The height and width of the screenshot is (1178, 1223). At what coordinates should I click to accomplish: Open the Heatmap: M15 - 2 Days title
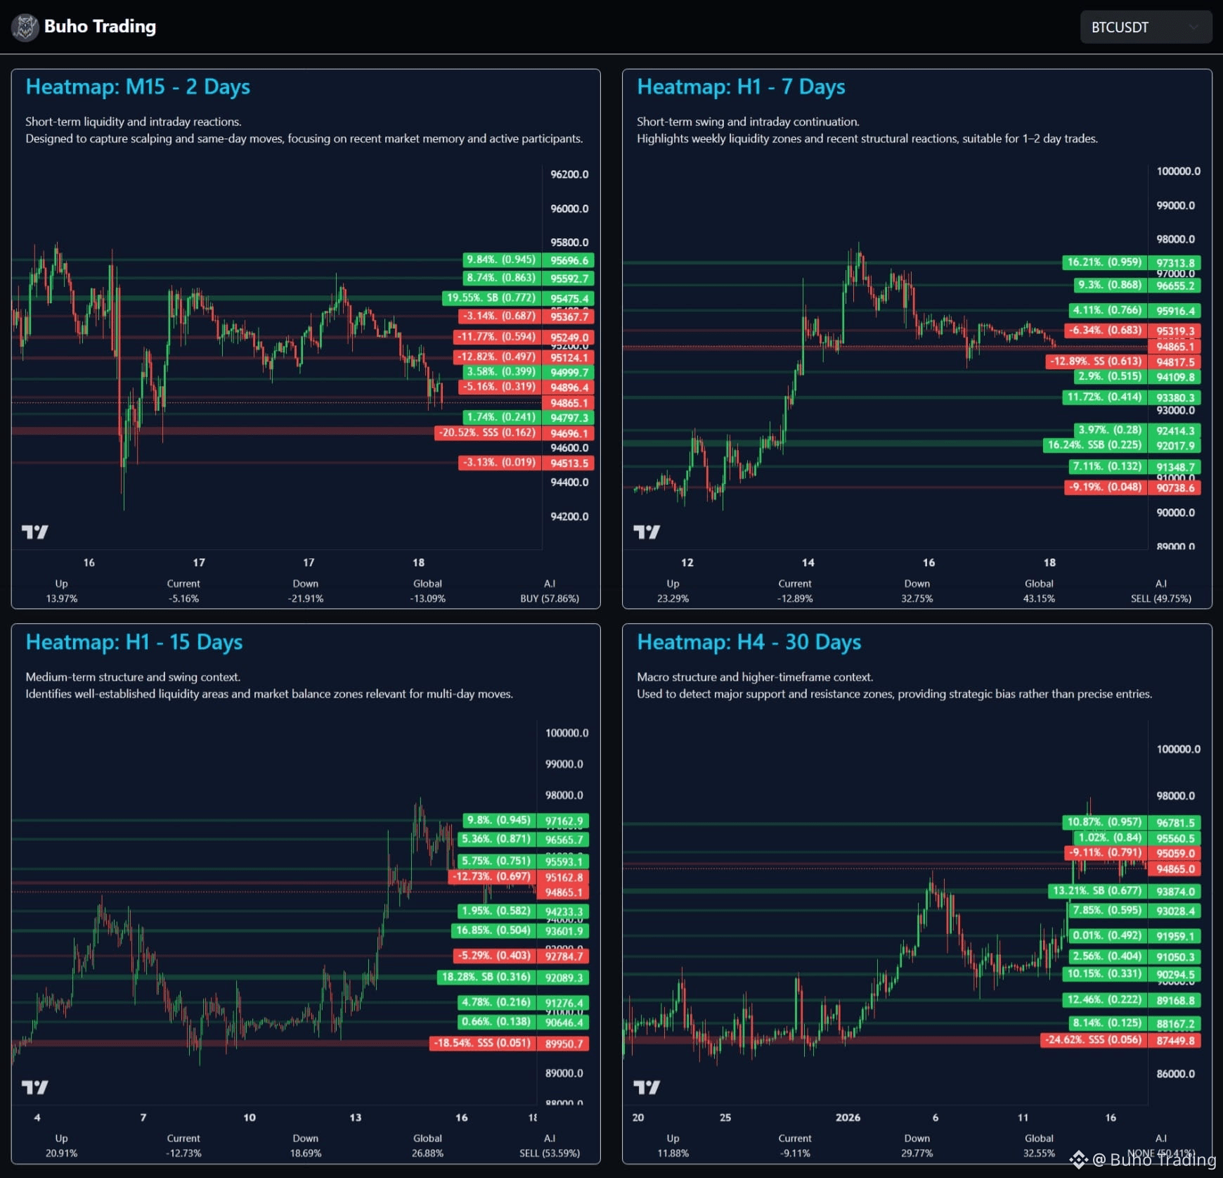click(x=138, y=87)
